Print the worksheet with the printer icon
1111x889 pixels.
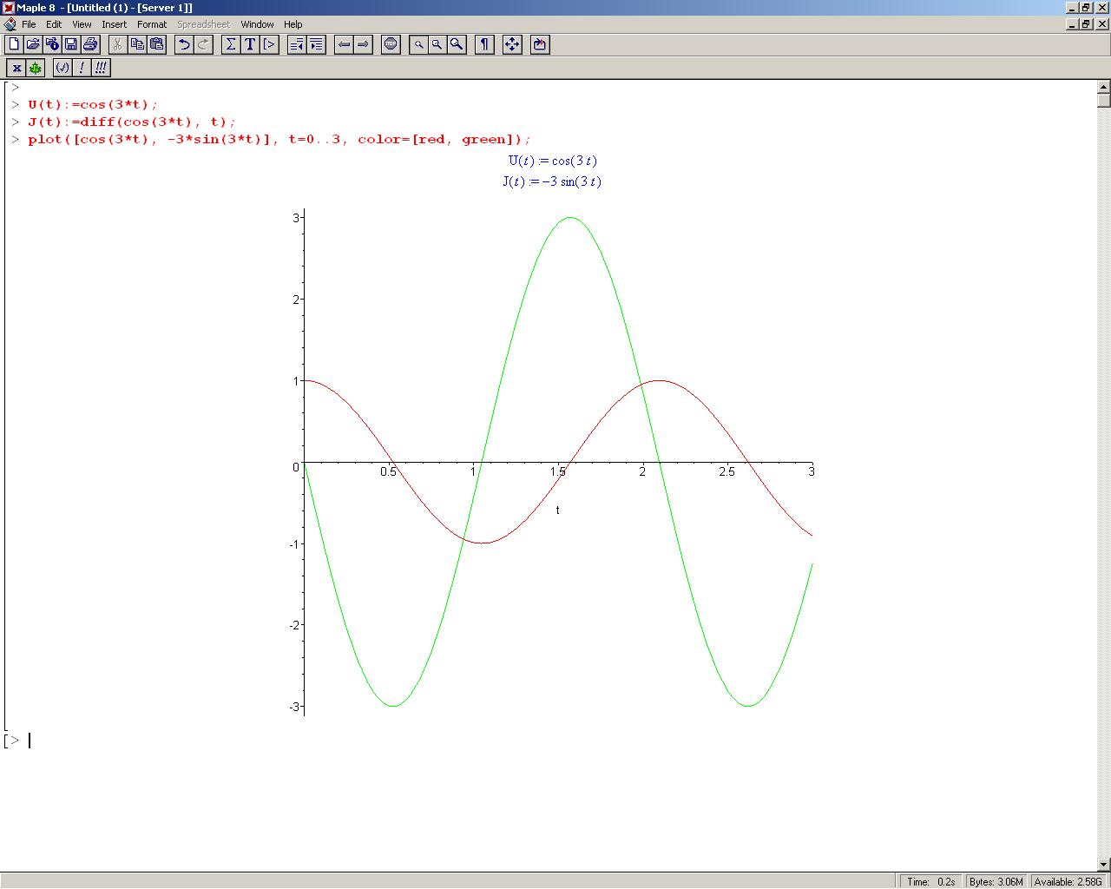[x=90, y=44]
